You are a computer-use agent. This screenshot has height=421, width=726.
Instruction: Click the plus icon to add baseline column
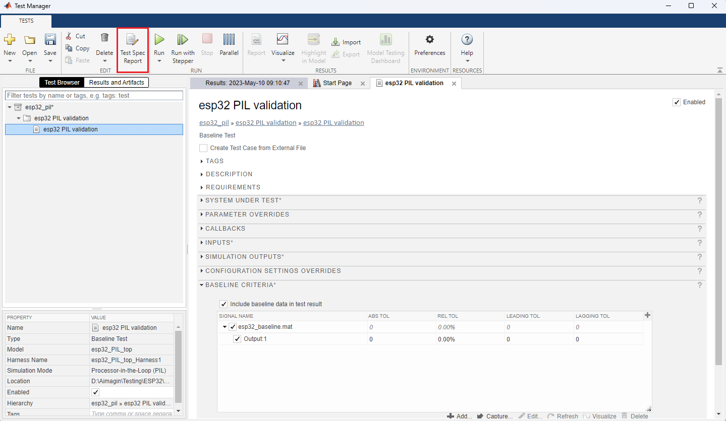(648, 315)
